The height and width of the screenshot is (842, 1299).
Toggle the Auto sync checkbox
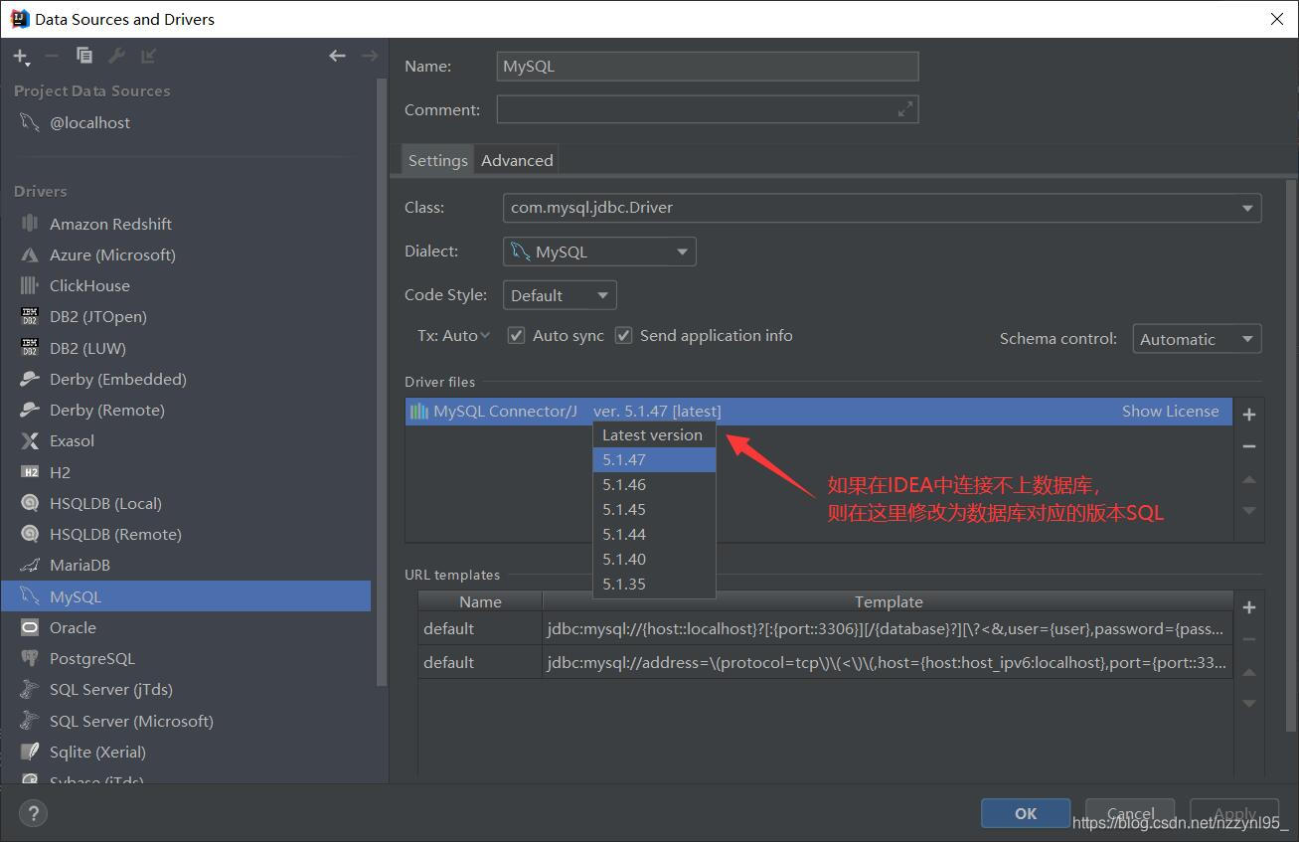516,335
